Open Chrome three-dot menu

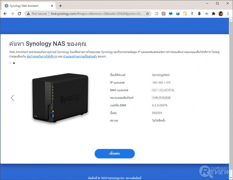(x=228, y=14)
